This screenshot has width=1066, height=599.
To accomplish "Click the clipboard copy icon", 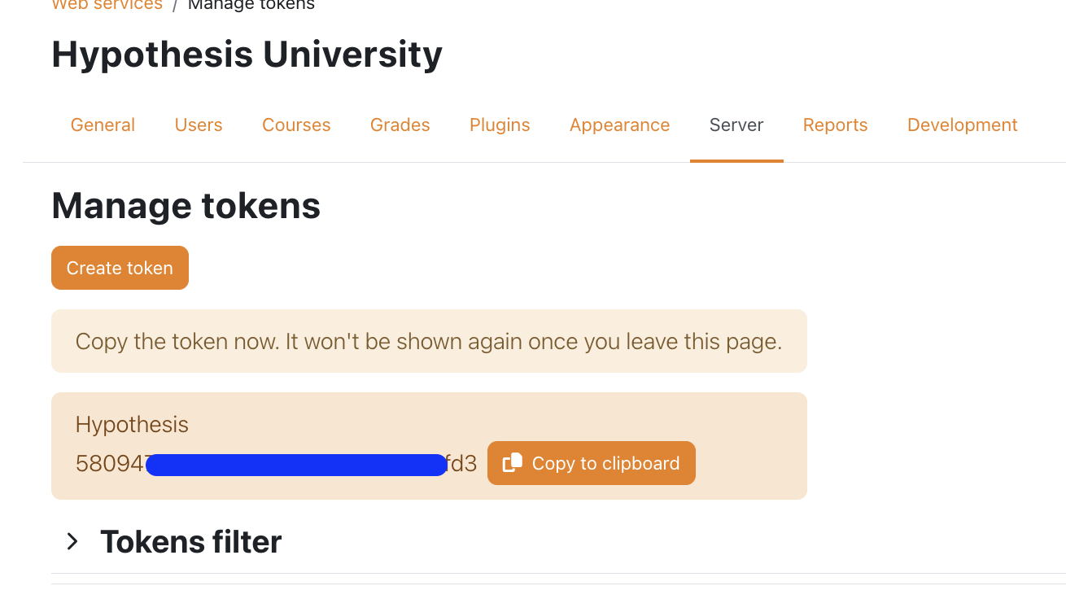I will (x=513, y=463).
